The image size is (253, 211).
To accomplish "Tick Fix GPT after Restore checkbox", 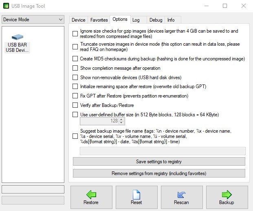I will click(x=75, y=96).
